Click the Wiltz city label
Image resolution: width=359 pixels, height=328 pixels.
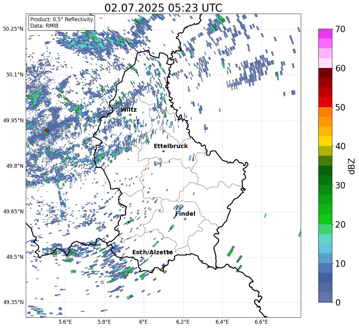pyautogui.click(x=129, y=110)
